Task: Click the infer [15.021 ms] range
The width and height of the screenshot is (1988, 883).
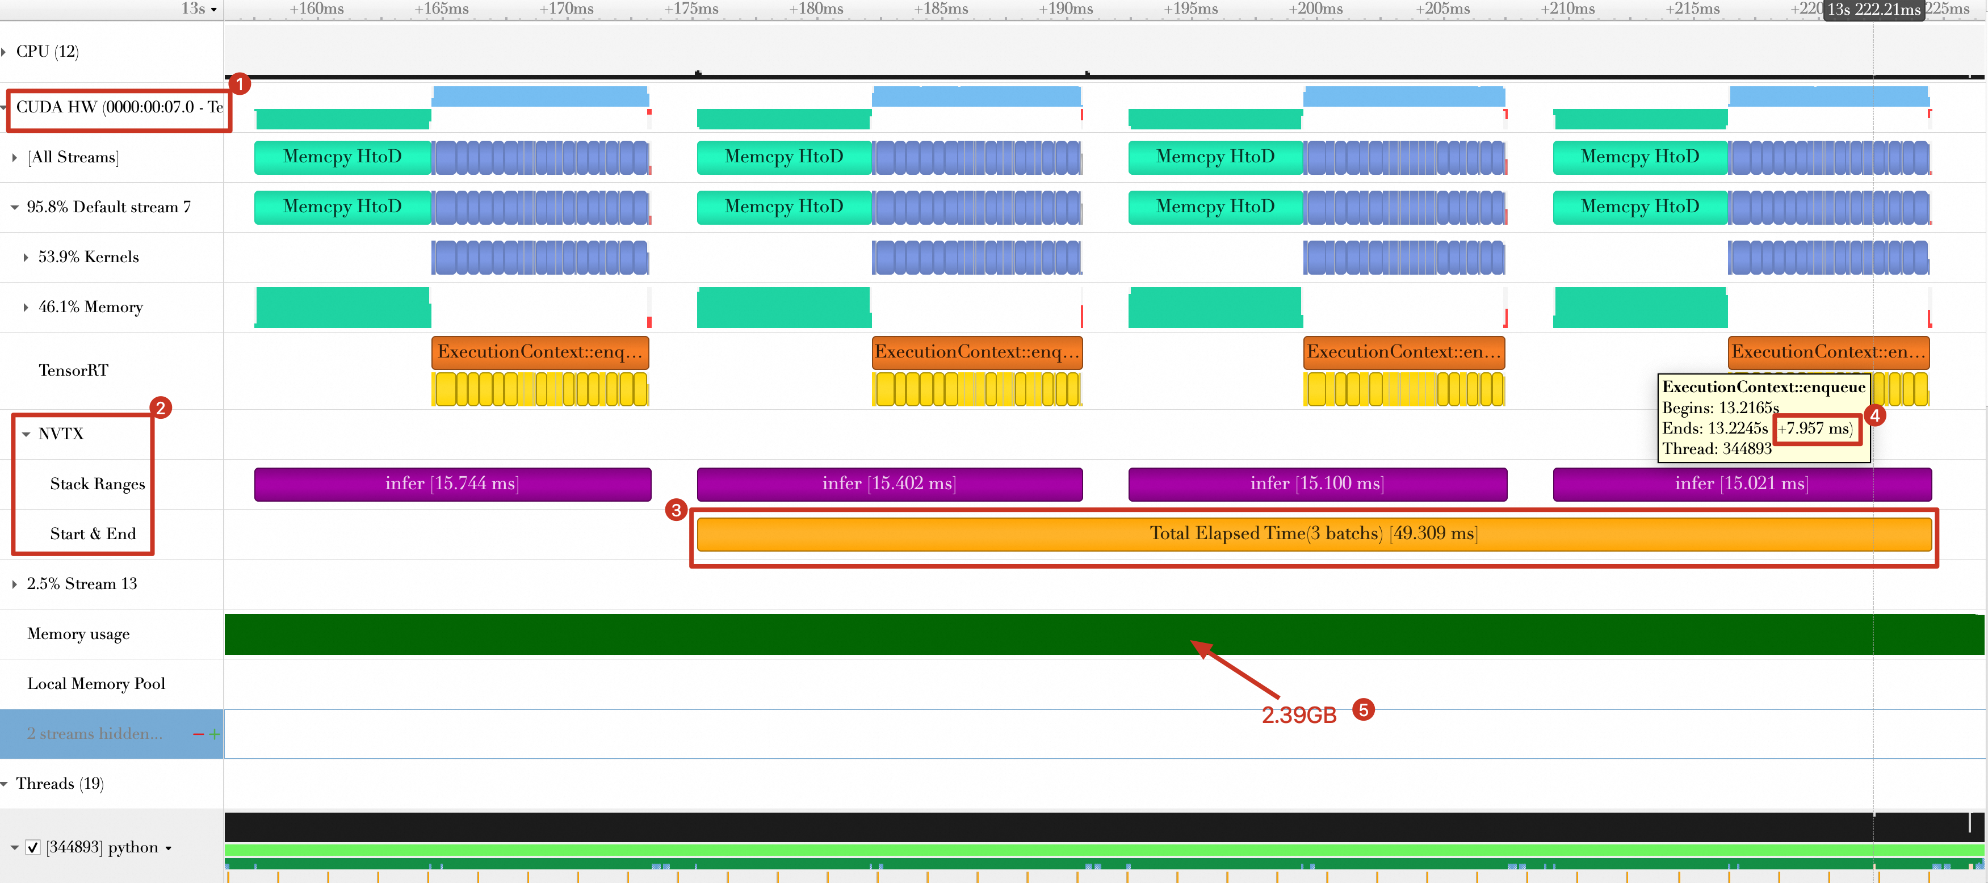Action: click(1742, 484)
